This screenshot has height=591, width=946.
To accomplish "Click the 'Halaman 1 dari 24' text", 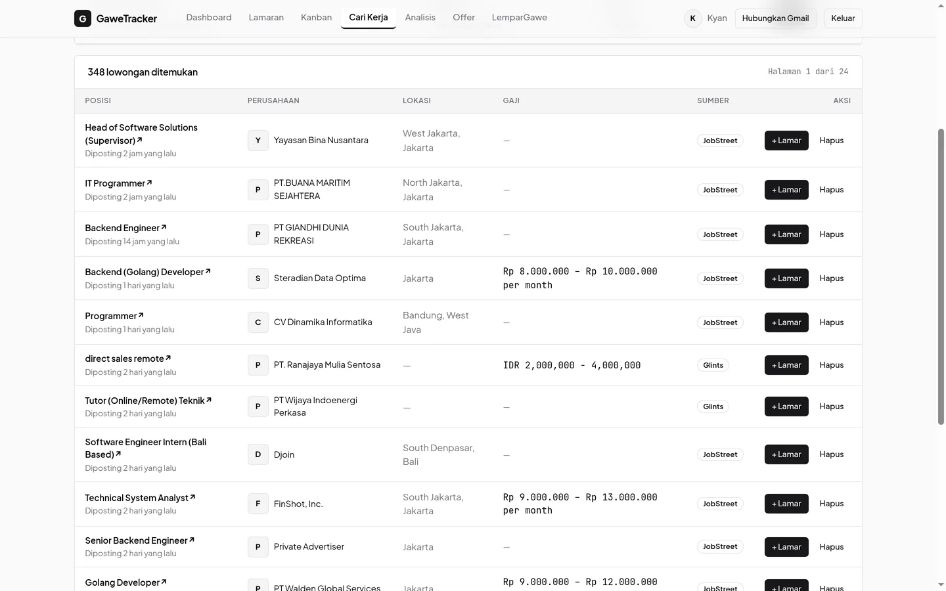I will (808, 72).
